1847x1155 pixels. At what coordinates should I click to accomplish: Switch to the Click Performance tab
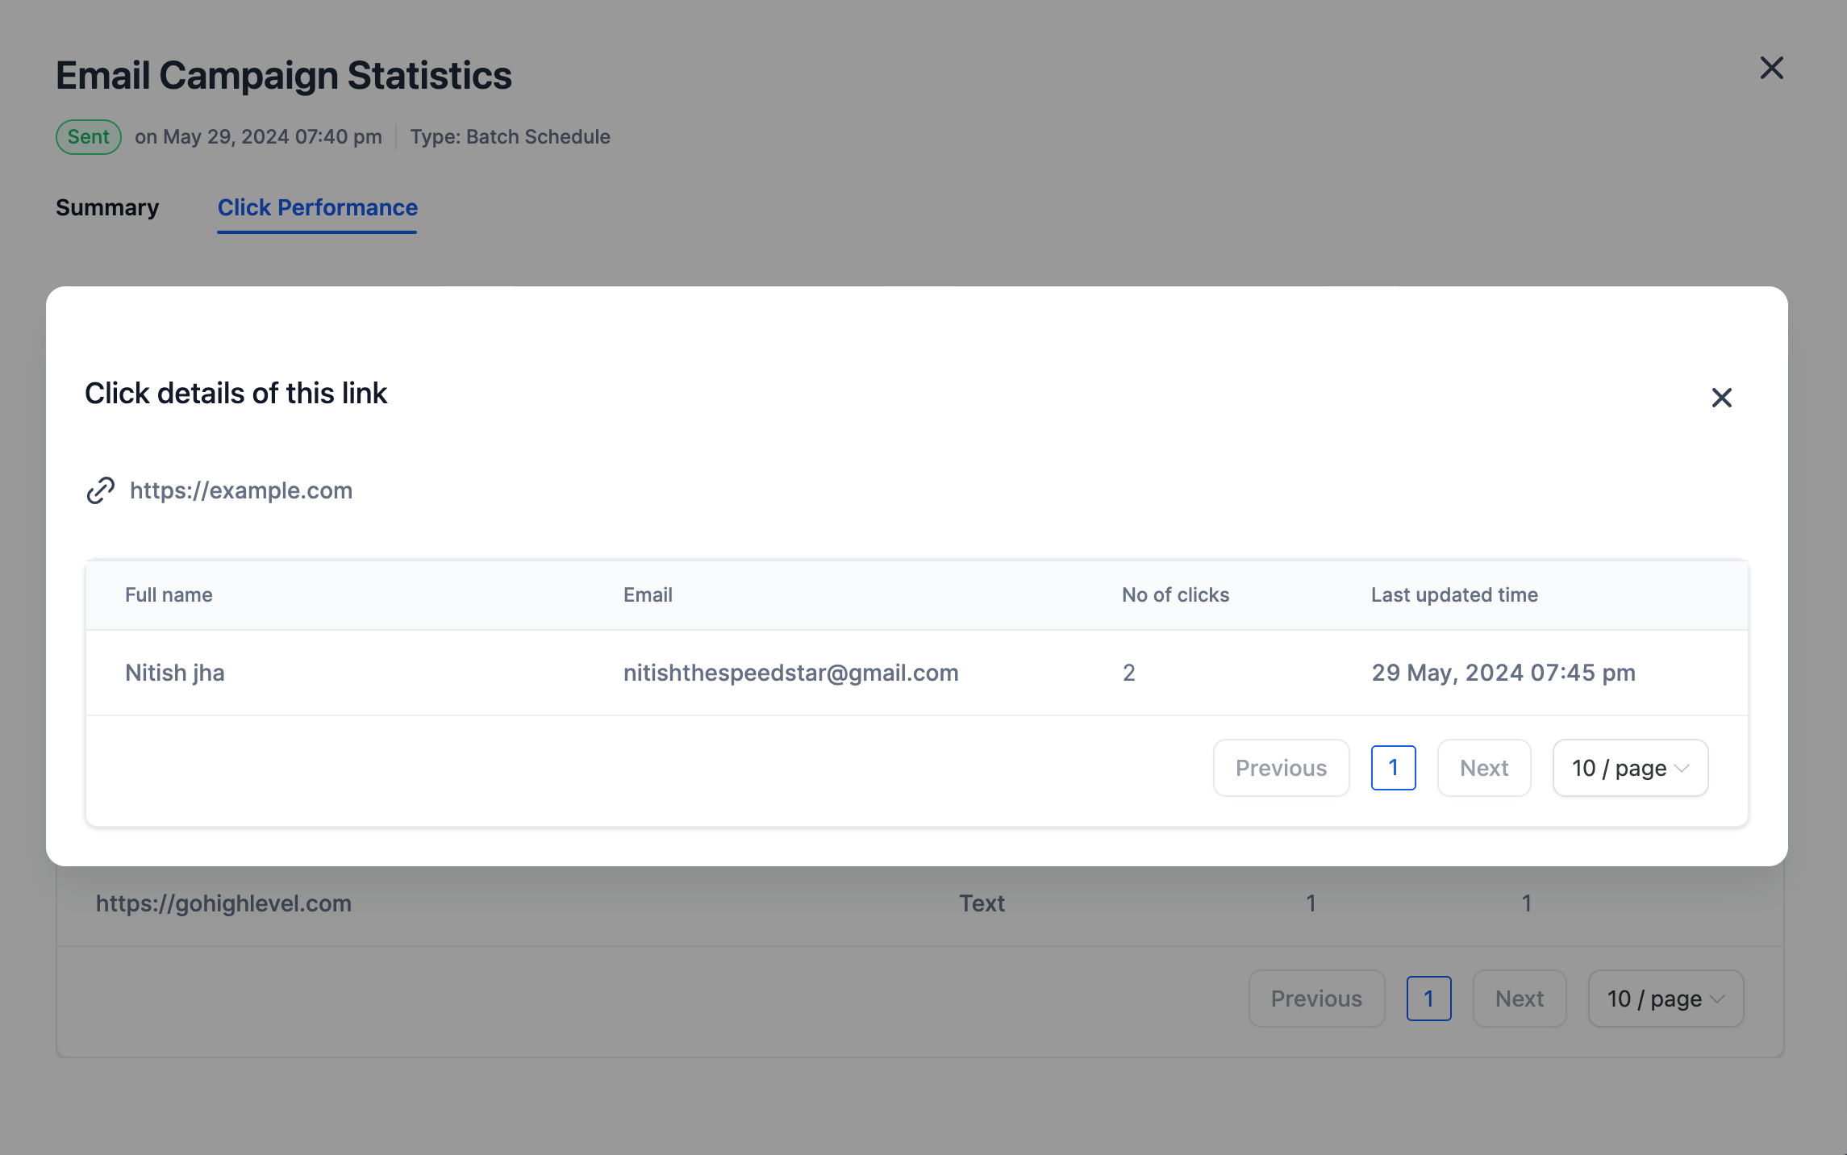coord(317,207)
